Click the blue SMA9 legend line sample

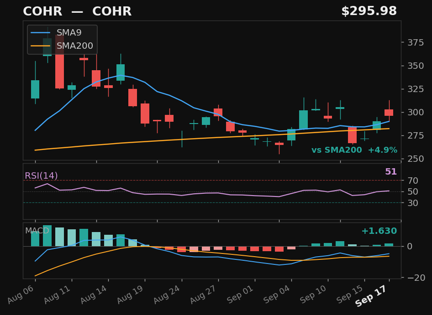(x=41, y=33)
